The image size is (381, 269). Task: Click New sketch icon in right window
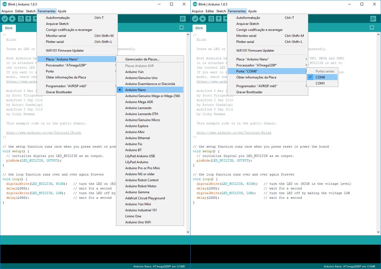[211, 19]
